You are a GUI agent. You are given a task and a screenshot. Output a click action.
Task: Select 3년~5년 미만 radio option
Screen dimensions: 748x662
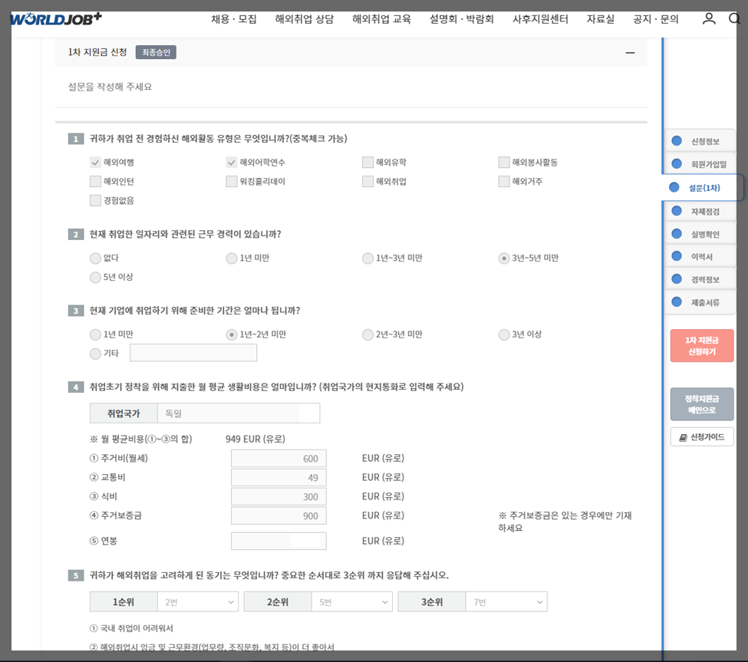tap(504, 258)
